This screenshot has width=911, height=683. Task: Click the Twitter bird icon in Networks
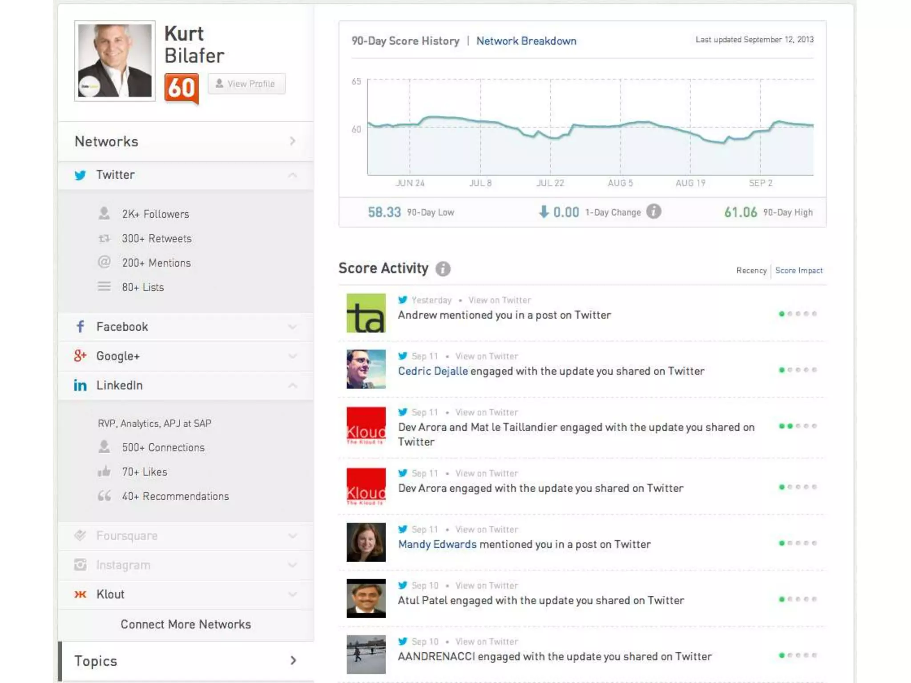coord(80,175)
